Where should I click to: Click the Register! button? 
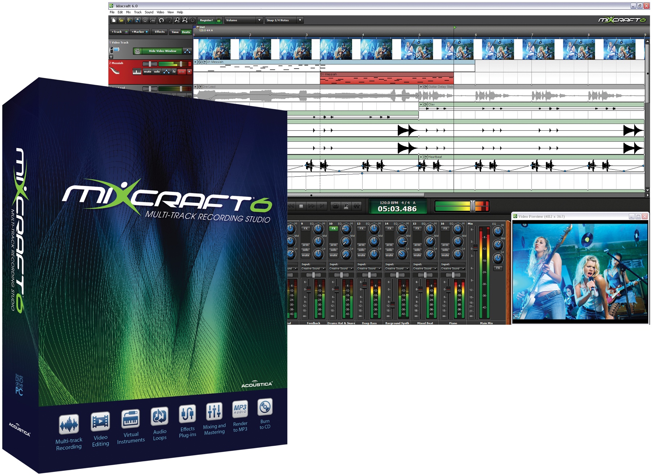click(206, 20)
